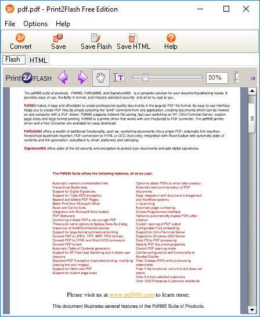
Task: Switch to the Flash tab
Action: [x=14, y=60]
